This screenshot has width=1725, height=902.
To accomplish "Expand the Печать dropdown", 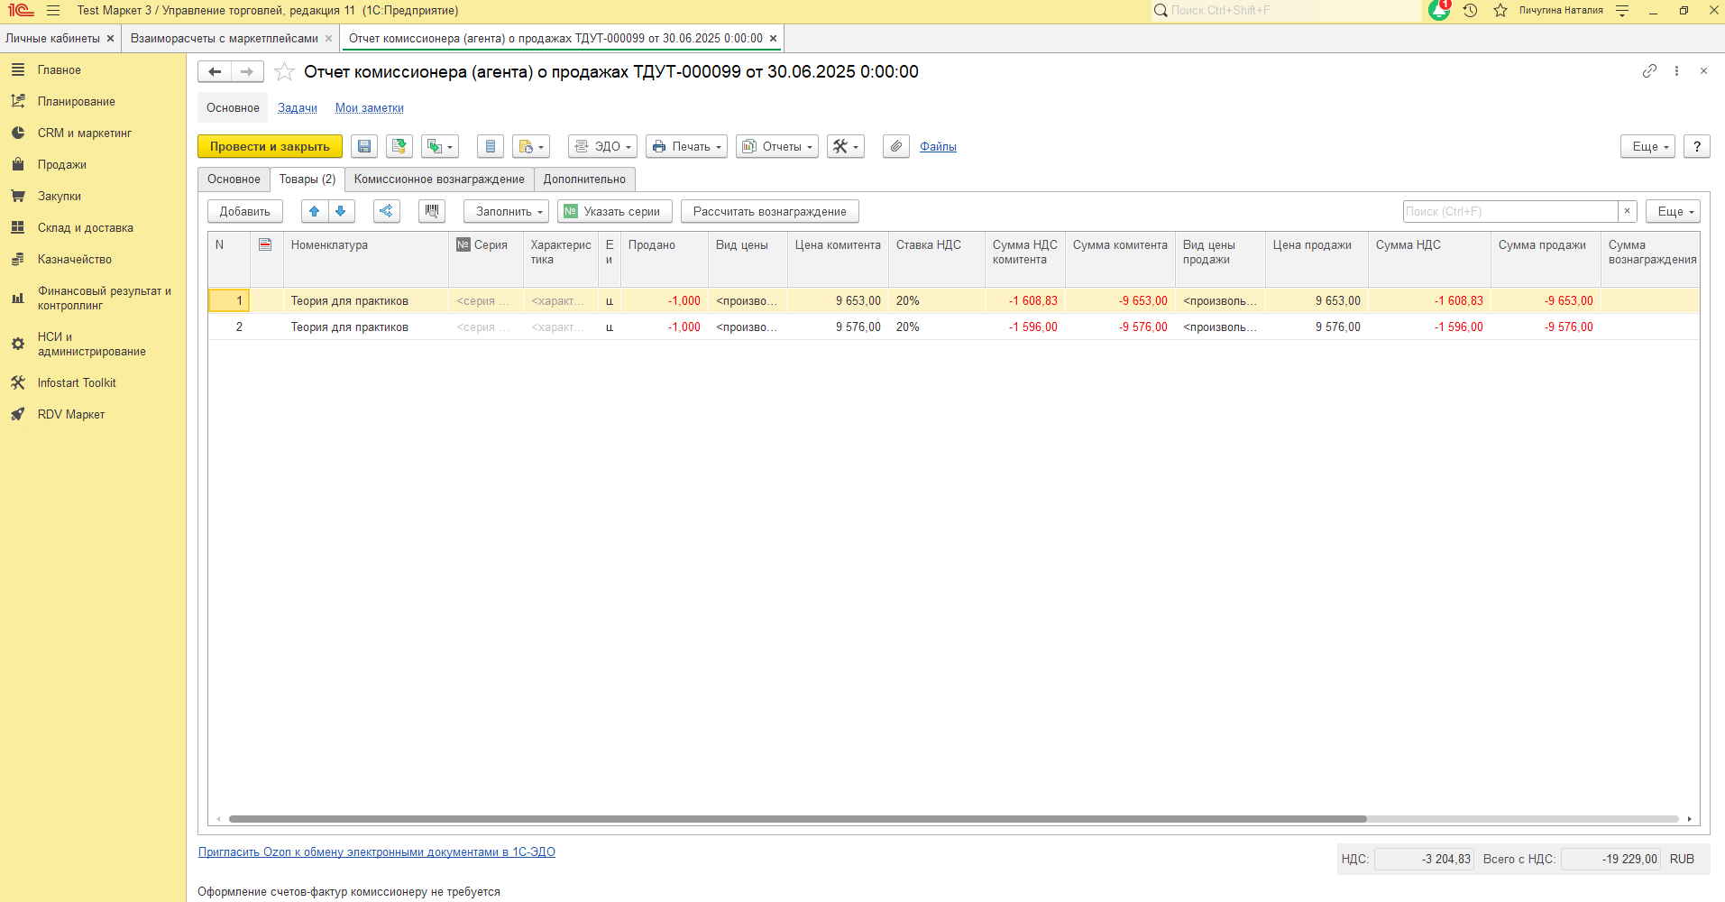I will coord(686,147).
